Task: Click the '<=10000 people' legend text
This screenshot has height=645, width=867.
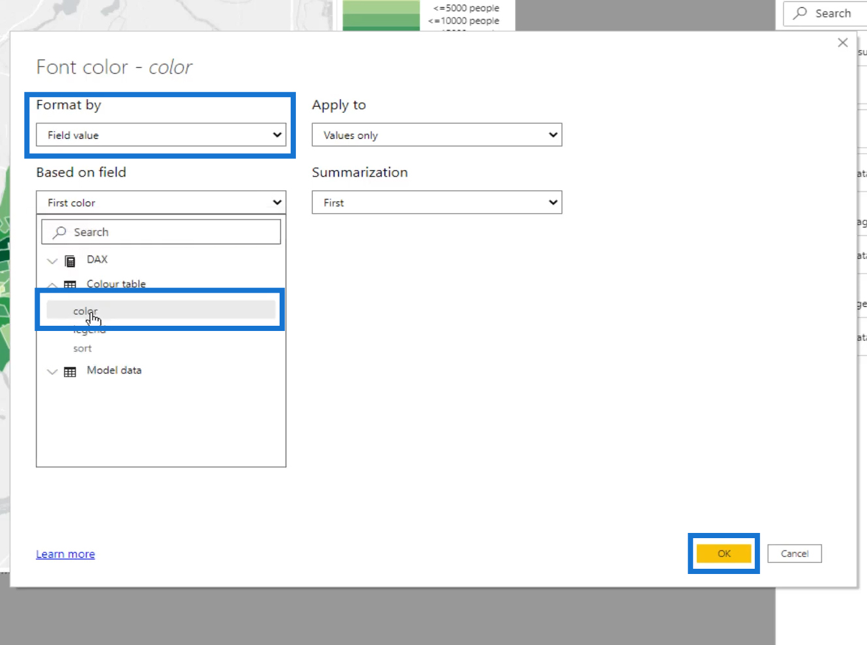Action: [x=463, y=21]
